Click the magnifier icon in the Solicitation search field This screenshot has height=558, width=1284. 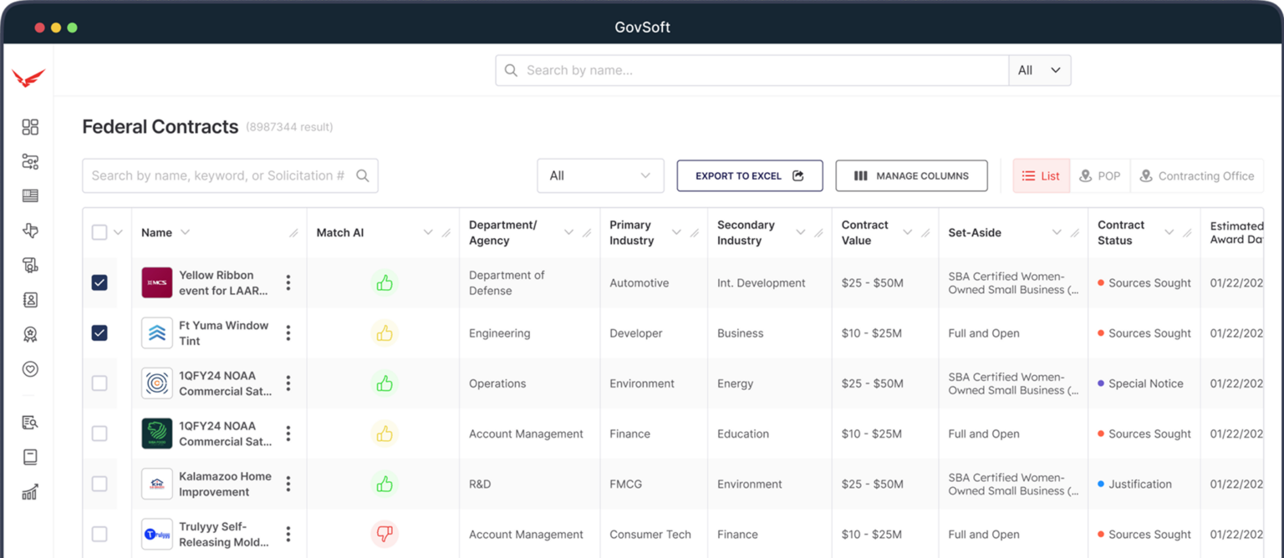363,175
